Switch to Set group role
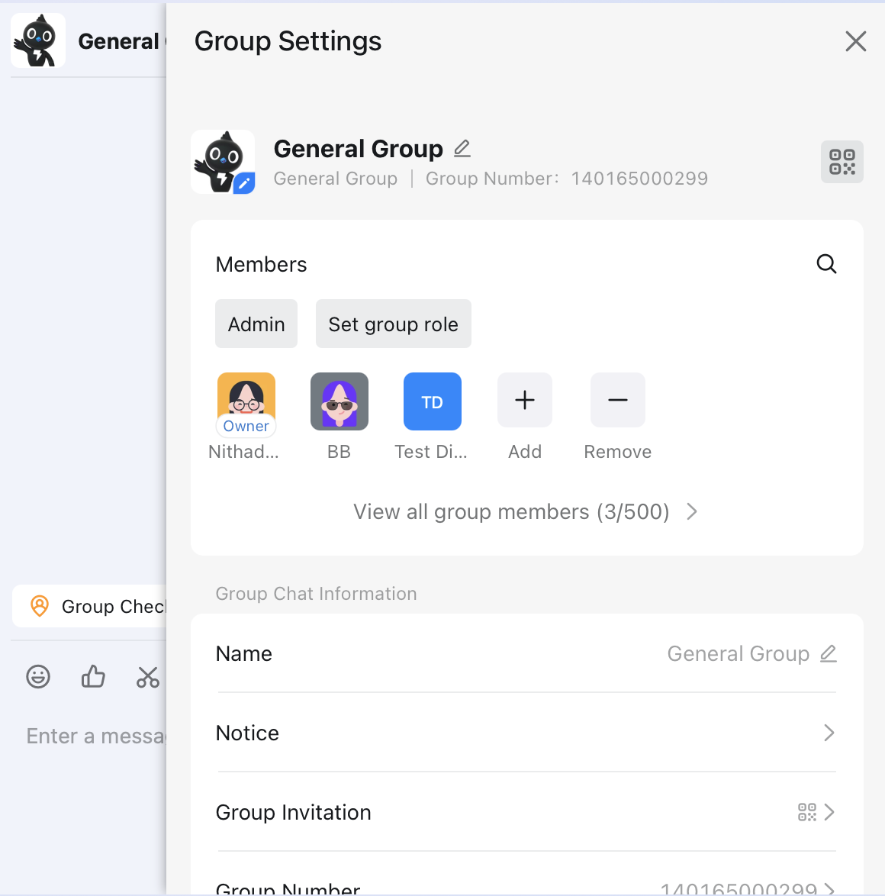The height and width of the screenshot is (896, 885). [393, 324]
